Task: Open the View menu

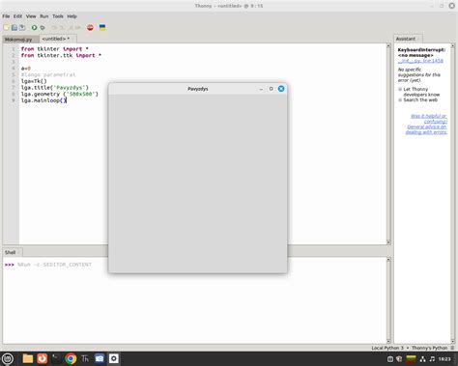Action: click(x=31, y=16)
